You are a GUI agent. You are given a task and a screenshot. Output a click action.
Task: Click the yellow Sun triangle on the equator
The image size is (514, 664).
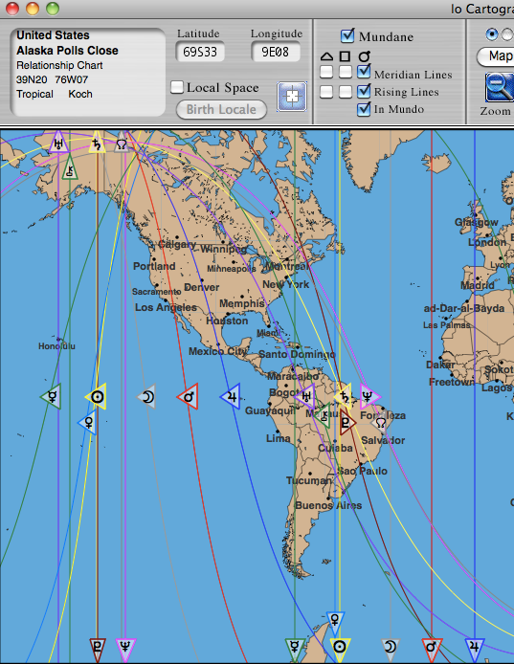[x=97, y=397]
